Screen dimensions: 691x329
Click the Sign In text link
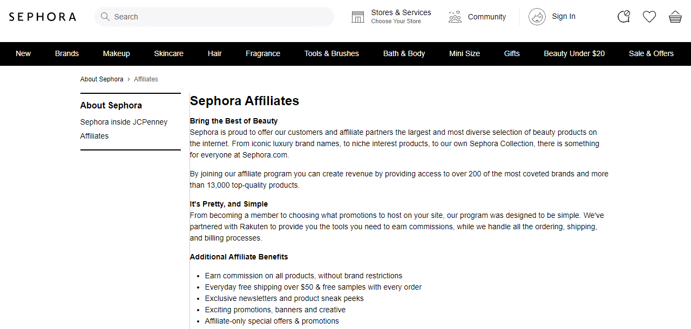pos(564,16)
